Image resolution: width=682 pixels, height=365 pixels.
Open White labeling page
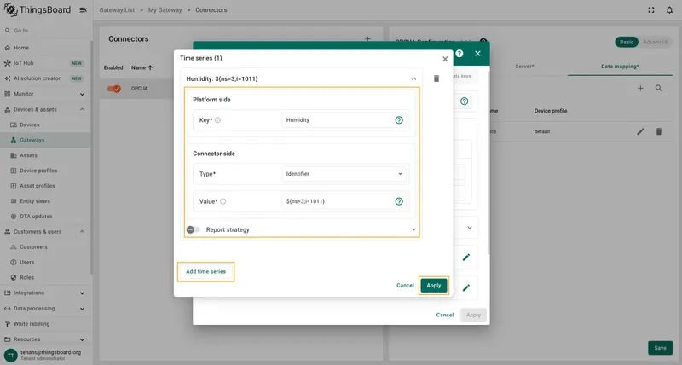(x=46, y=324)
